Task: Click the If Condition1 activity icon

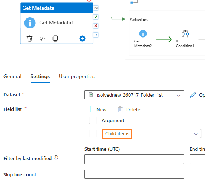Action: tap(185, 34)
